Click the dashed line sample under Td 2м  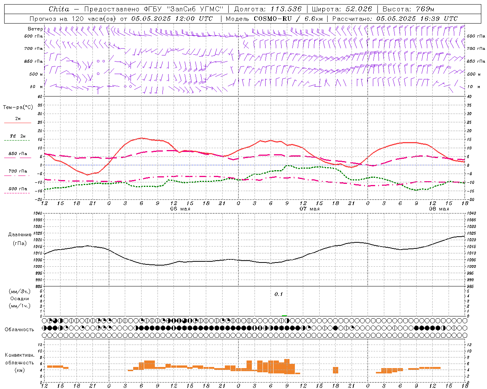(17, 141)
